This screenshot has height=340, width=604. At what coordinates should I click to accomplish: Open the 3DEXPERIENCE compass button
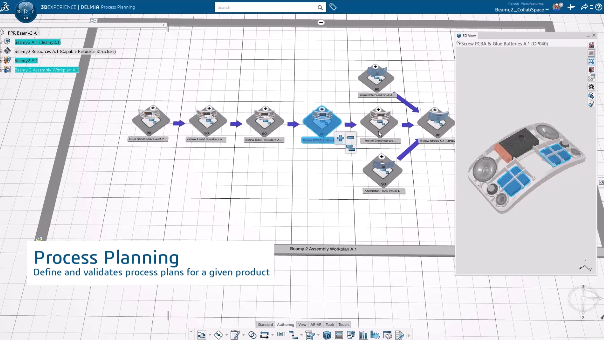26,11
